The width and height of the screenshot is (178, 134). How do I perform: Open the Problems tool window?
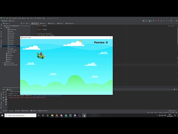(25, 111)
